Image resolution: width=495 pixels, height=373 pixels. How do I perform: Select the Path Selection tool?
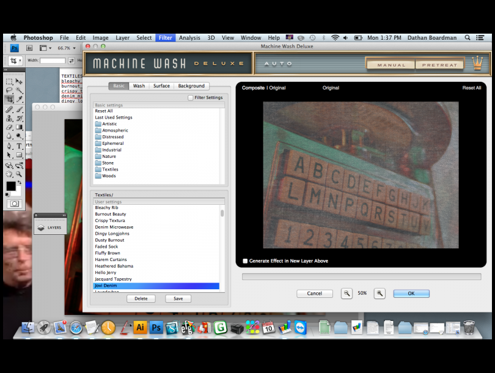(x=9, y=155)
